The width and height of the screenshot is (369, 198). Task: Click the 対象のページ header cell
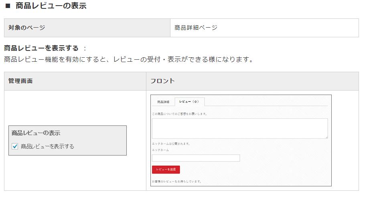[87, 28]
